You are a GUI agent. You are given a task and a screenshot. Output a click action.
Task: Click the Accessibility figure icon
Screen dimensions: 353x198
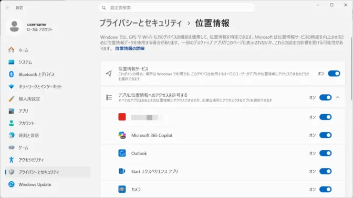point(11,160)
